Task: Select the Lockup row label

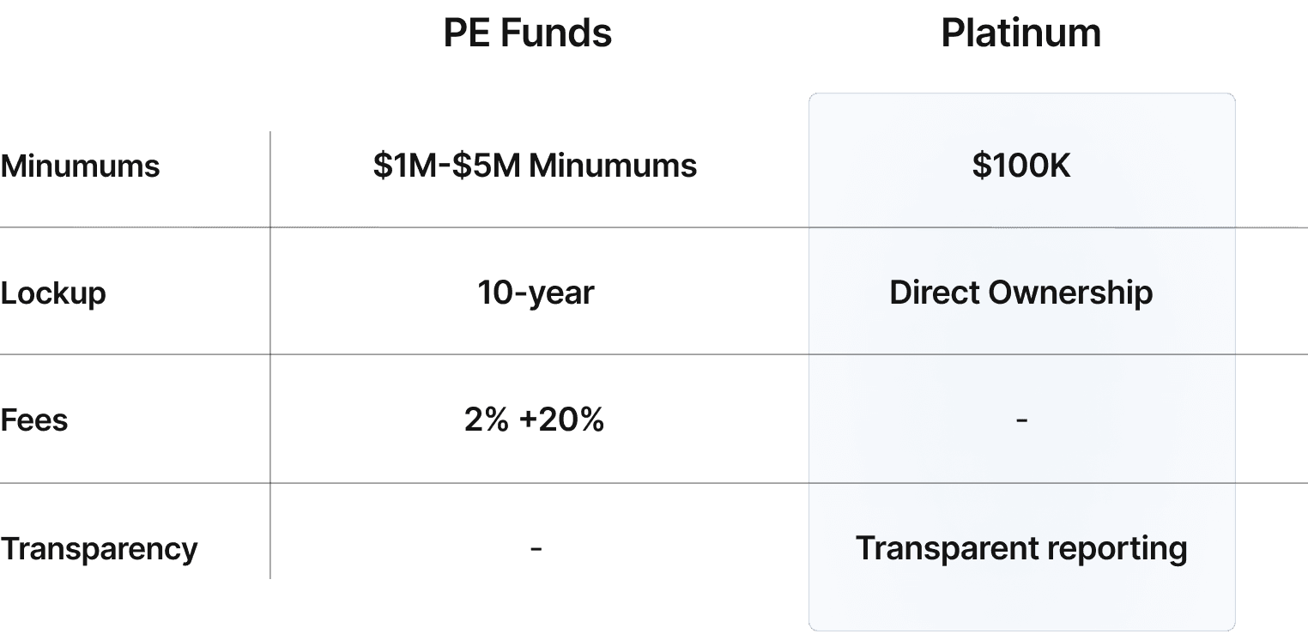Action: click(x=53, y=293)
